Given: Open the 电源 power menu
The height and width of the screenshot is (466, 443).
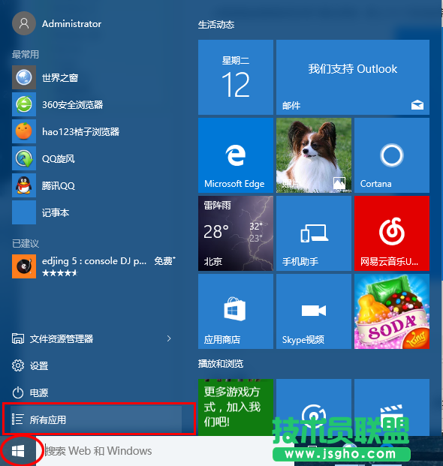Looking at the screenshot, I should click(96, 392).
